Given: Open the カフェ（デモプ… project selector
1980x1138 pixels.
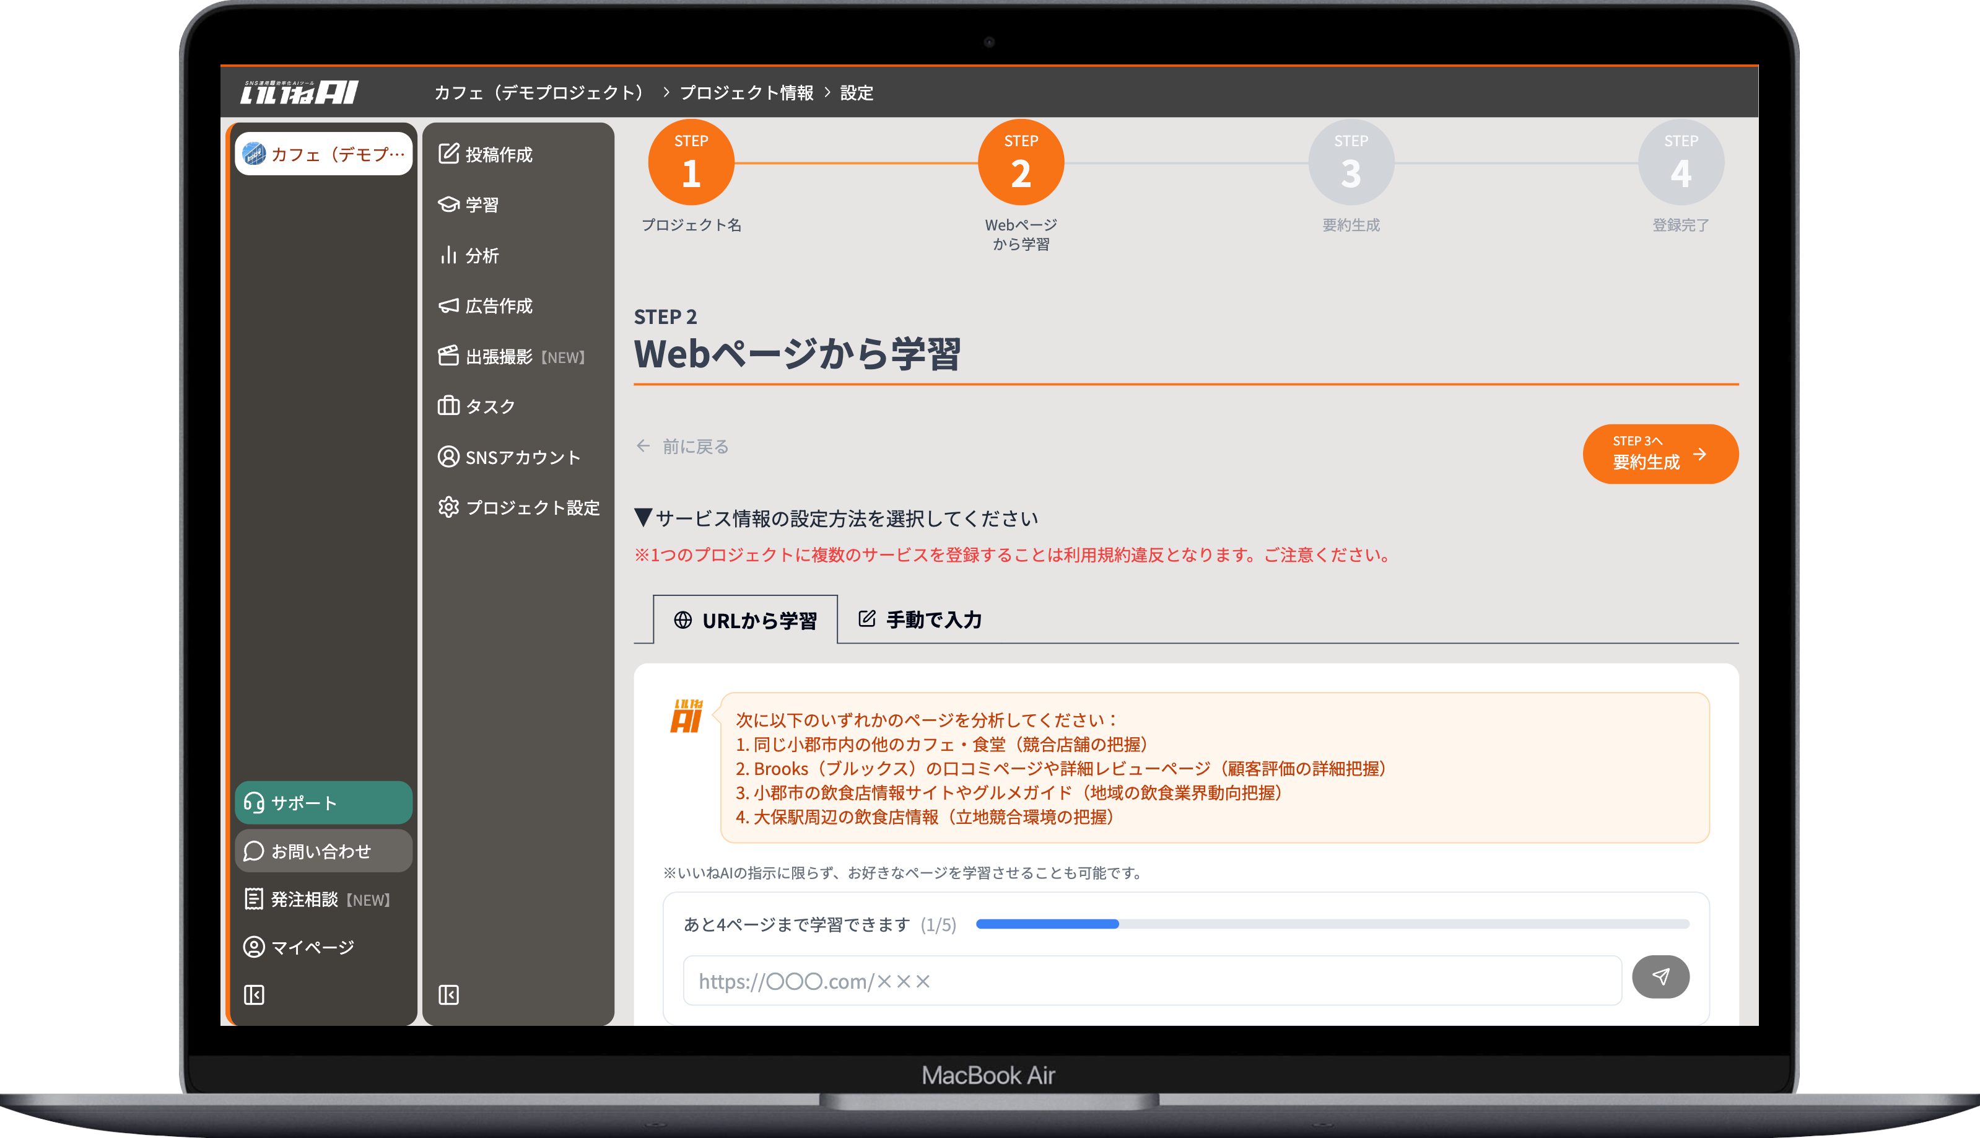Looking at the screenshot, I should tap(323, 154).
